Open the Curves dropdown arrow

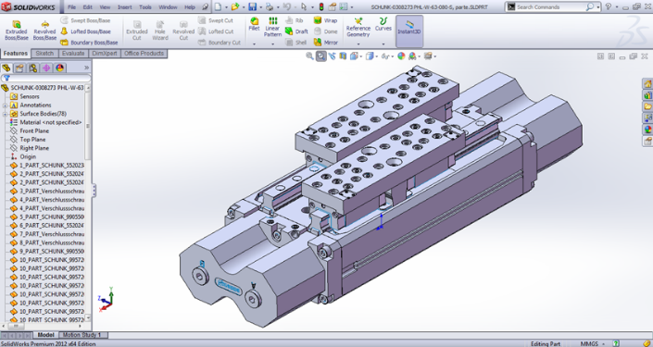[383, 43]
